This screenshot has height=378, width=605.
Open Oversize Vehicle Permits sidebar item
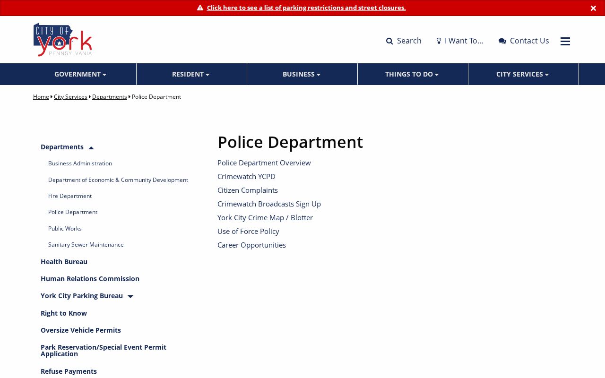click(81, 330)
